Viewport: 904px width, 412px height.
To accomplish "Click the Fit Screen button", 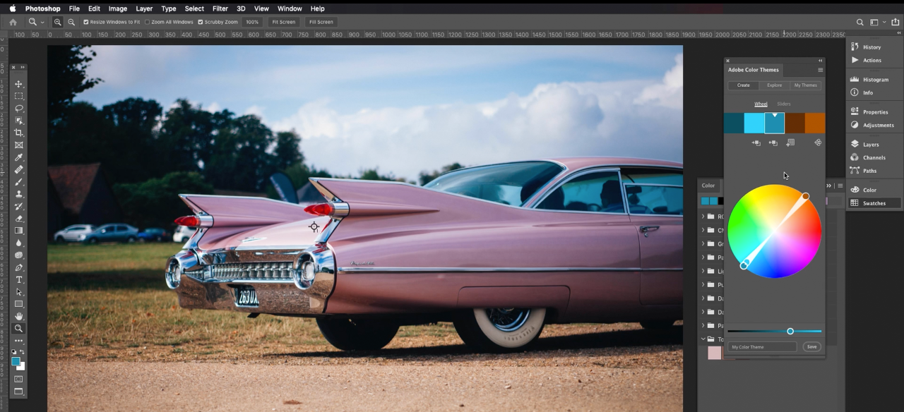I will (283, 22).
